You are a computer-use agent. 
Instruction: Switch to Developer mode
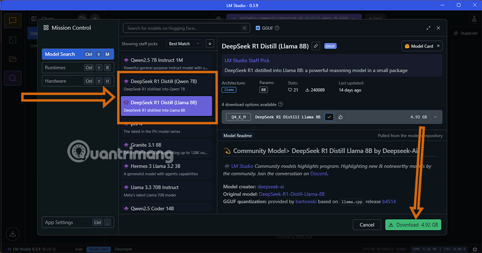tap(123, 249)
